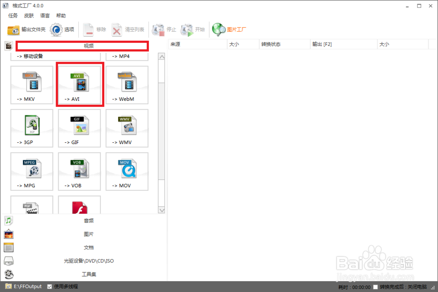Open the 皮肤 skin menu

(x=29, y=16)
